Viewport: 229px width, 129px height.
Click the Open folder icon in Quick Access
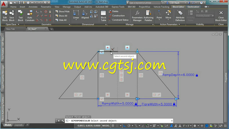[x=15, y=3]
